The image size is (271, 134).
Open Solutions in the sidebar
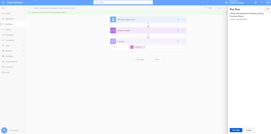click(x=13, y=67)
